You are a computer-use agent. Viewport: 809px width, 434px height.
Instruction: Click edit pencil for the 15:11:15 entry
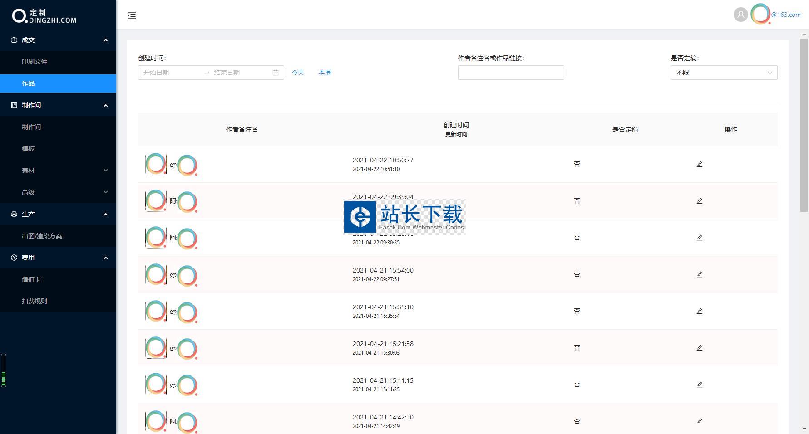click(699, 385)
